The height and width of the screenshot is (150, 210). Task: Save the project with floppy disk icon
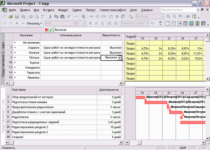pos(17,16)
